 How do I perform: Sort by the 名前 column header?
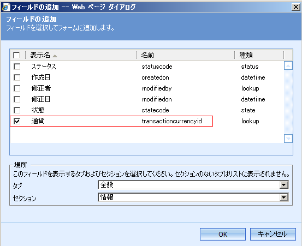tap(185, 55)
